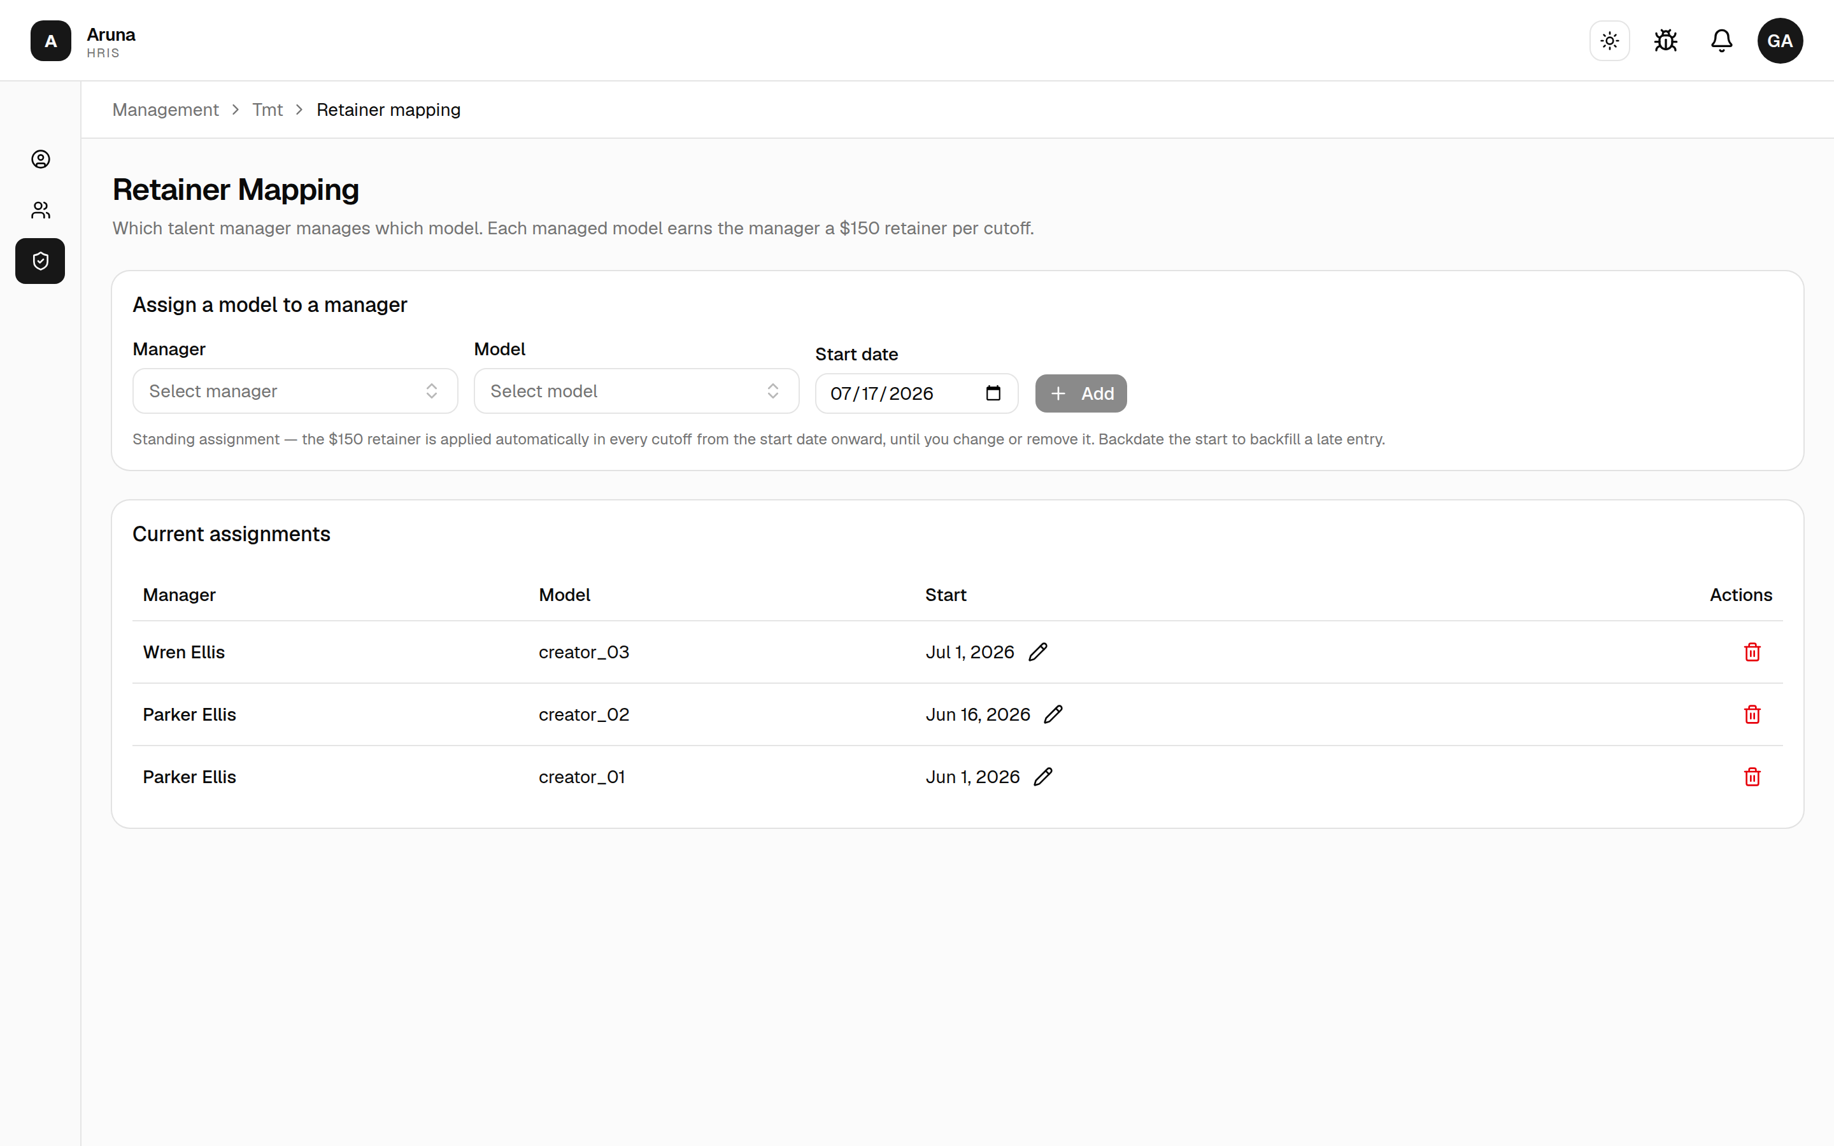Screen dimensions: 1834x1146
Task: Open the people/team icon in sidebar
Action: tap(41, 210)
